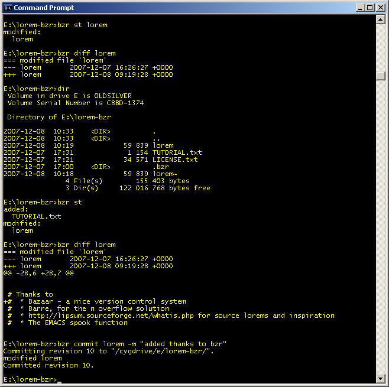Click the scrollbar down arrow

(x=381, y=379)
